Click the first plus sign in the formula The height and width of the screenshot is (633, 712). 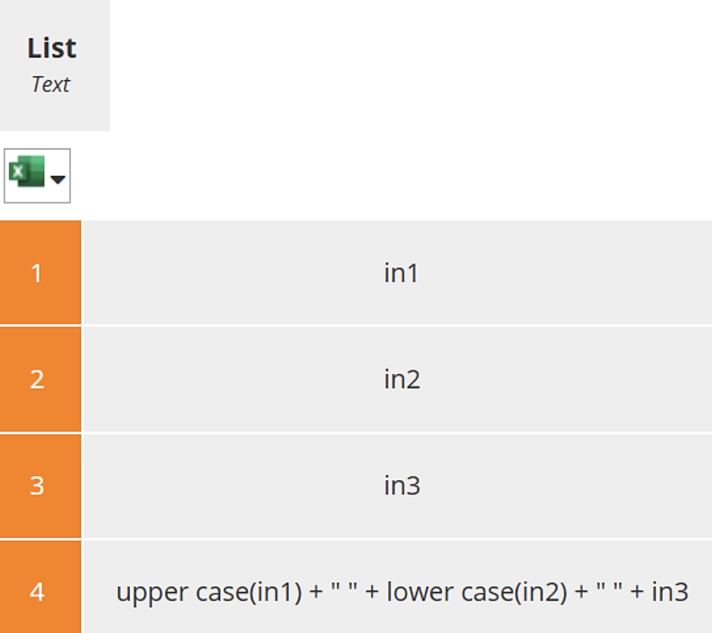point(317,592)
